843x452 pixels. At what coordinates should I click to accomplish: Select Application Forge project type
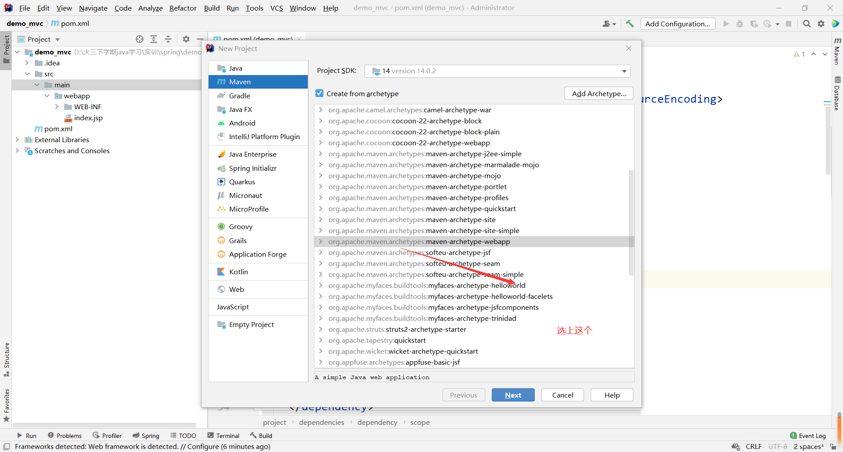pos(258,254)
